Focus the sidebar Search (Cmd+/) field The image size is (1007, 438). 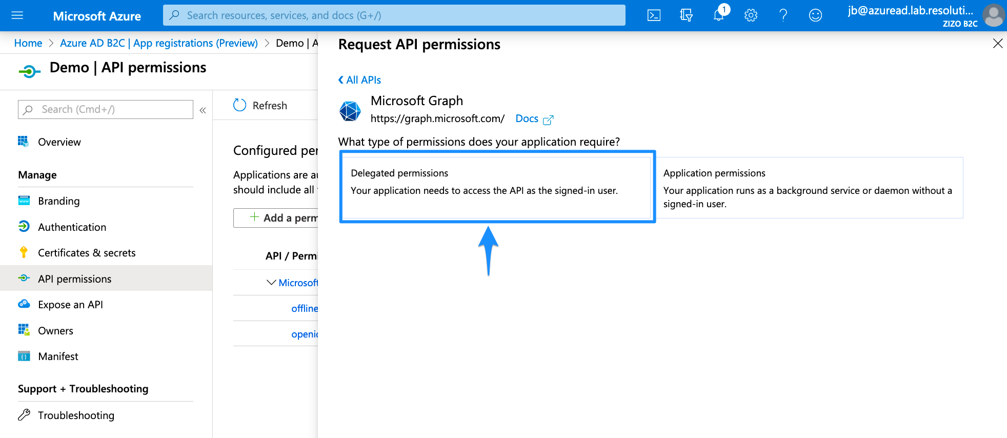[106, 110]
